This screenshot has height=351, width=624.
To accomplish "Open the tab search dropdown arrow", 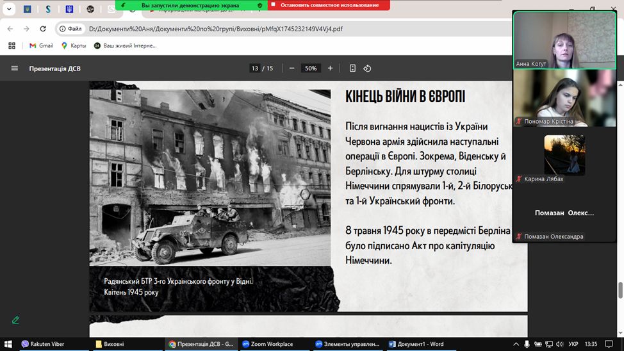I will tap(9, 9).
